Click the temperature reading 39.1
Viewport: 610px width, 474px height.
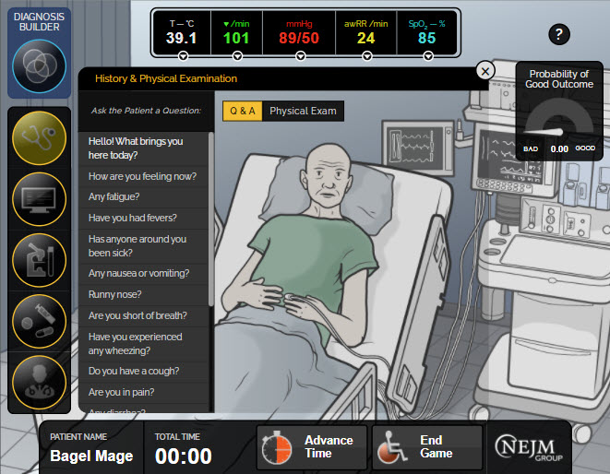pyautogui.click(x=181, y=38)
